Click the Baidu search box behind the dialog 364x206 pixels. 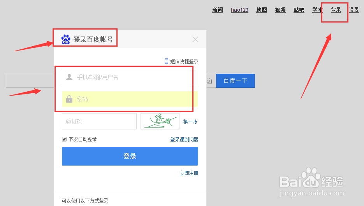[30, 81]
